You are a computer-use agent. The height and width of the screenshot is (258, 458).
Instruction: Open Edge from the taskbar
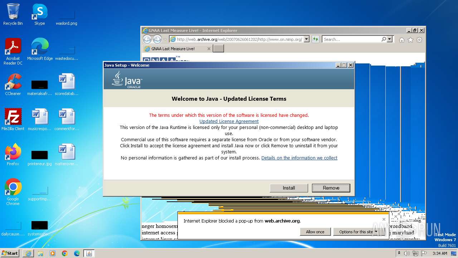click(77, 253)
